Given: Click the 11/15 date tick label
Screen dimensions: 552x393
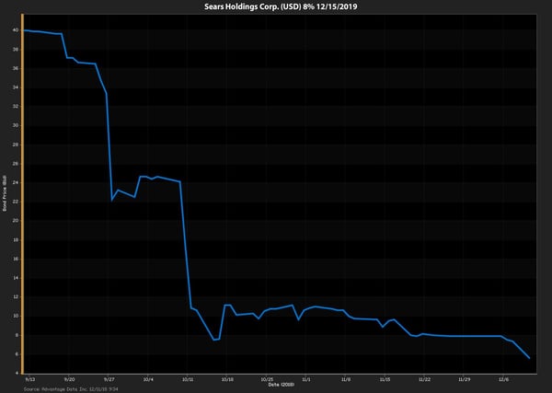Looking at the screenshot, I should coord(385,379).
